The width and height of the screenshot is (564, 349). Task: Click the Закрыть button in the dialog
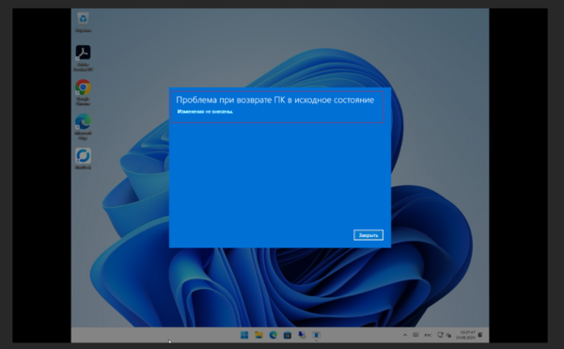(x=368, y=235)
